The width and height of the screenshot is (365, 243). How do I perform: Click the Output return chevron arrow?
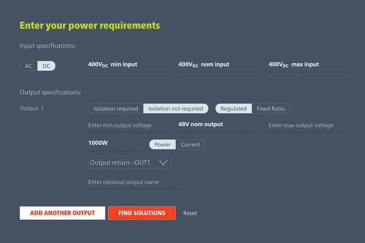163,163
